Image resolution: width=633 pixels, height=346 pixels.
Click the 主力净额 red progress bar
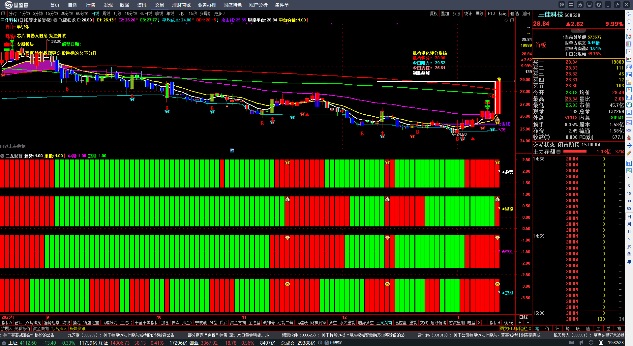(575, 152)
